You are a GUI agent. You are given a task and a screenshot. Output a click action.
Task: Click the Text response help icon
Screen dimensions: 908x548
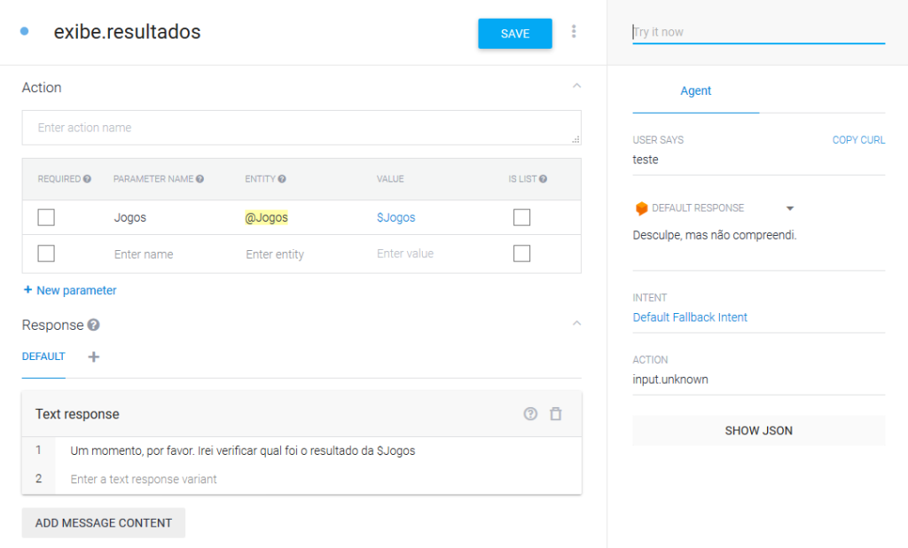pyautogui.click(x=530, y=414)
